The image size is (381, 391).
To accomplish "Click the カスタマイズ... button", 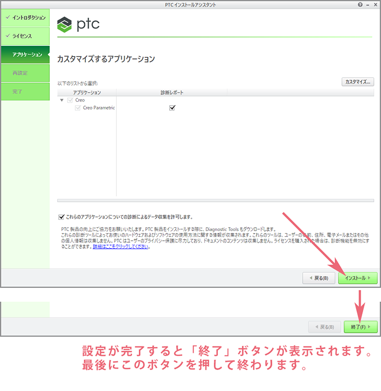I will [x=358, y=82].
